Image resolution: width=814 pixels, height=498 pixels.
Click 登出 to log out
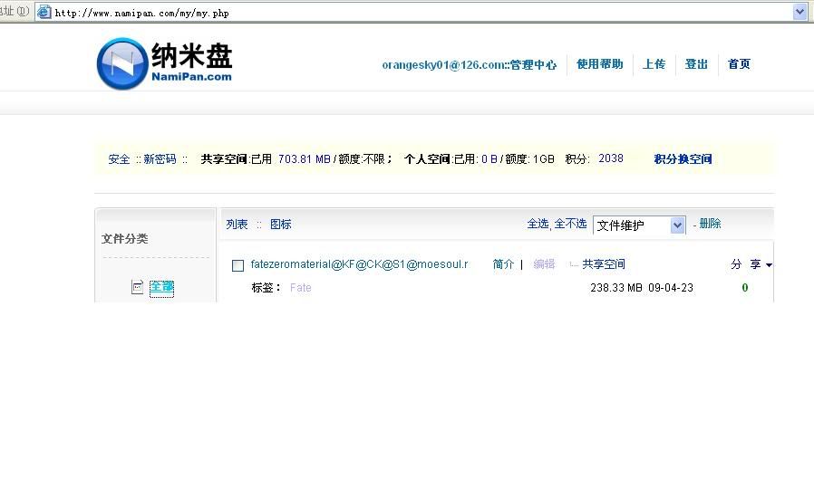(696, 63)
